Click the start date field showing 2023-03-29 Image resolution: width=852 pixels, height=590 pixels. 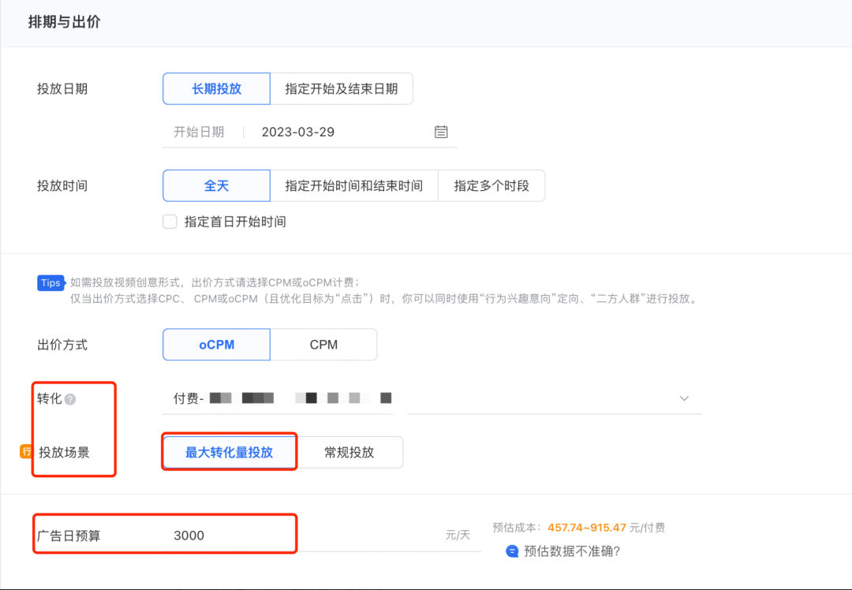pos(310,132)
